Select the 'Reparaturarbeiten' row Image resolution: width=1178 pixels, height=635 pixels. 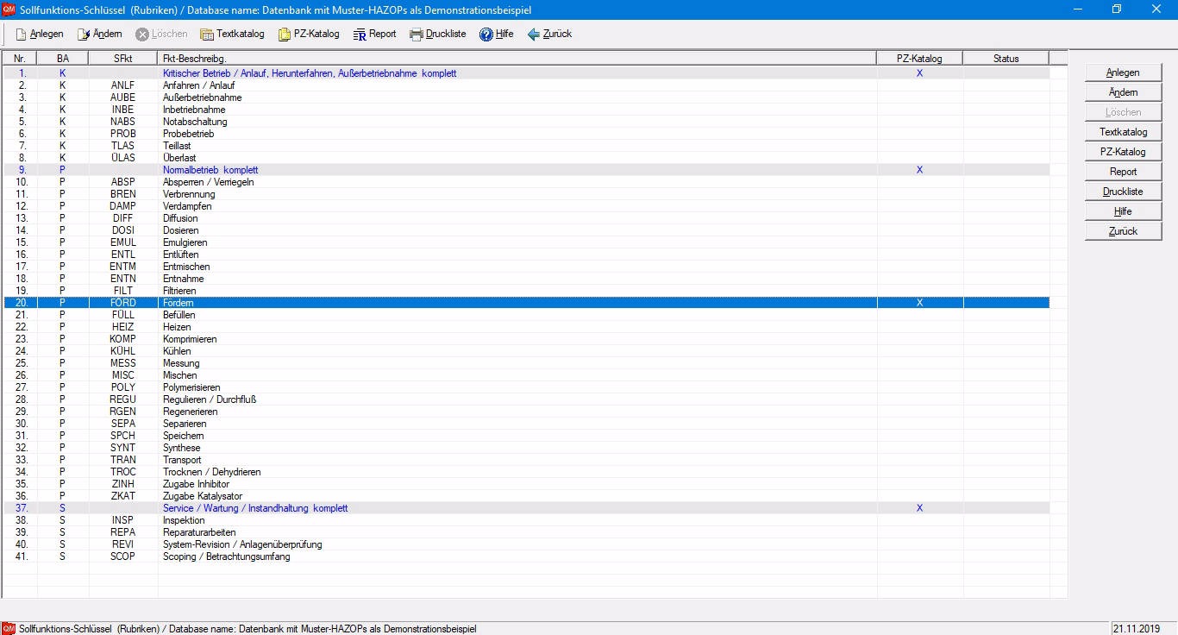(x=526, y=532)
